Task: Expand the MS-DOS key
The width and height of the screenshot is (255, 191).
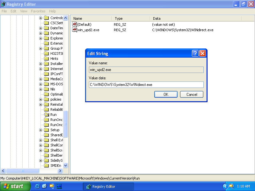Action: (x=41, y=84)
